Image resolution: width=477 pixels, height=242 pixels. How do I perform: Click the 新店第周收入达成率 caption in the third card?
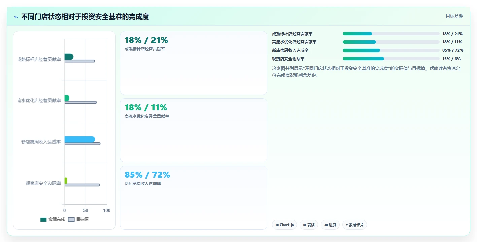click(x=143, y=184)
